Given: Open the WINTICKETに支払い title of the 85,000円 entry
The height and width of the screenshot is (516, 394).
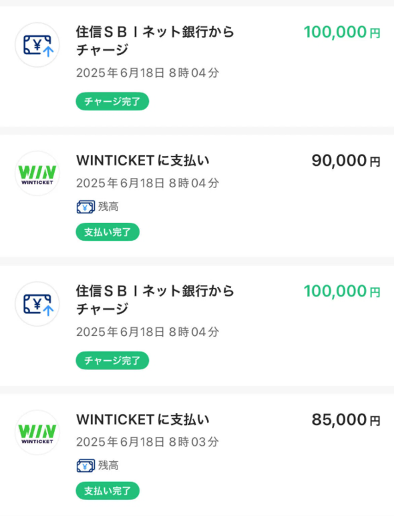Looking at the screenshot, I should [x=143, y=420].
